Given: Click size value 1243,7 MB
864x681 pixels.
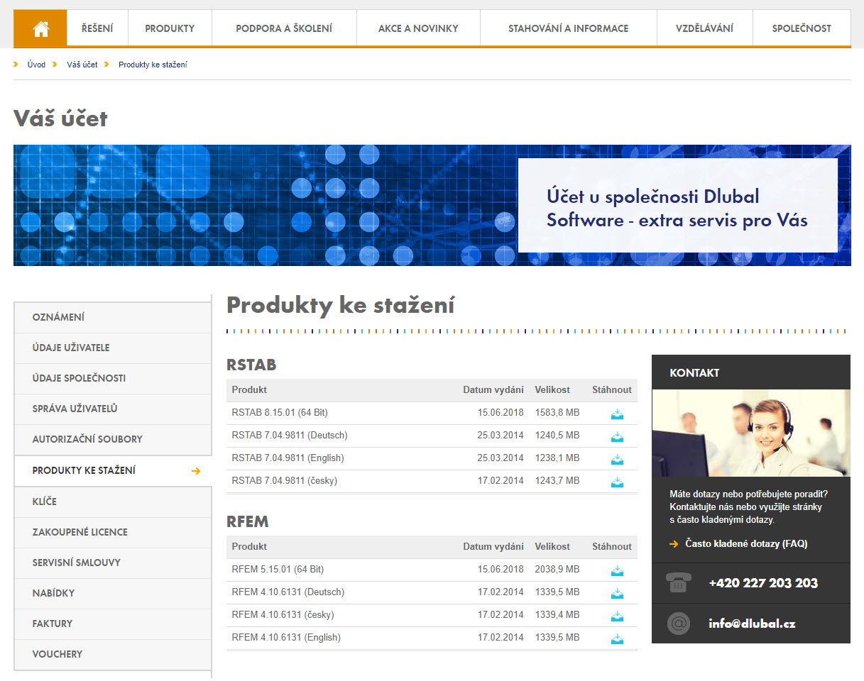Looking at the screenshot, I should click(x=557, y=480).
